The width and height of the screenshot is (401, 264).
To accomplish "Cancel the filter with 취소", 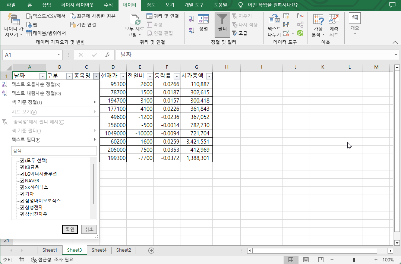I will point(89,229).
